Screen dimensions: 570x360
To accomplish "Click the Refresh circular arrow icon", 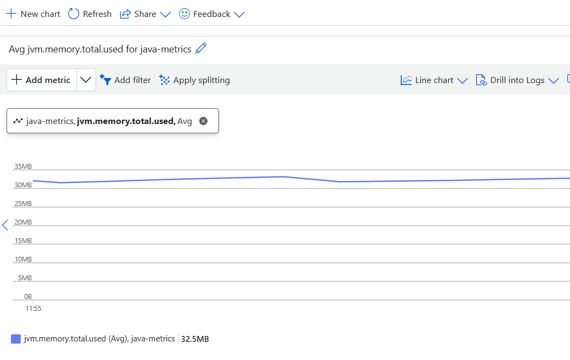I will (x=74, y=14).
